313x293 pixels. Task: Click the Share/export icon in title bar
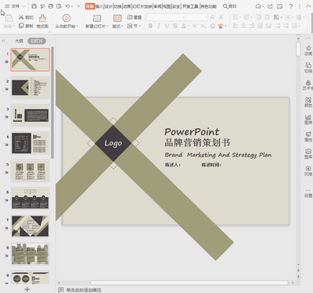coord(270,6)
